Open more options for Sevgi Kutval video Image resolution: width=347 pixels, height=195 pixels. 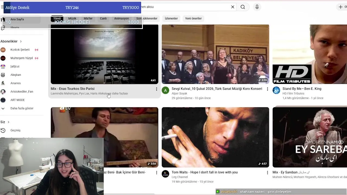(267, 89)
